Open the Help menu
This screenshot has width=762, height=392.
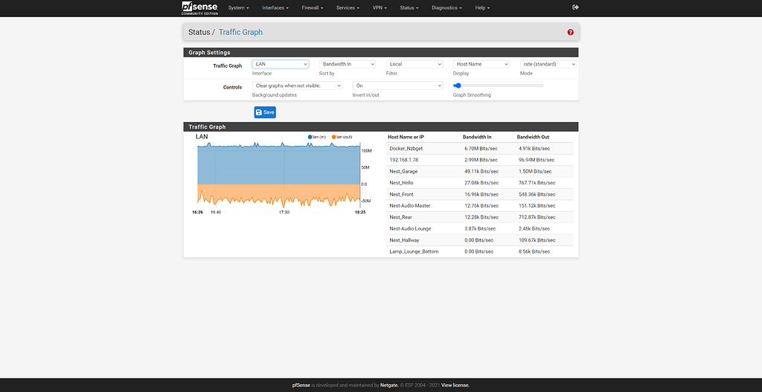[482, 7]
